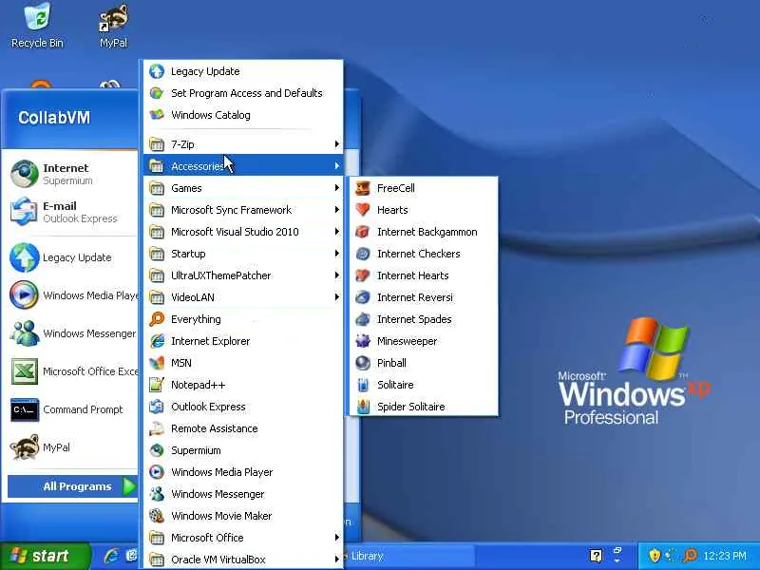Expand the Accessories submenu
Image resolution: width=760 pixels, height=570 pixels.
click(243, 165)
